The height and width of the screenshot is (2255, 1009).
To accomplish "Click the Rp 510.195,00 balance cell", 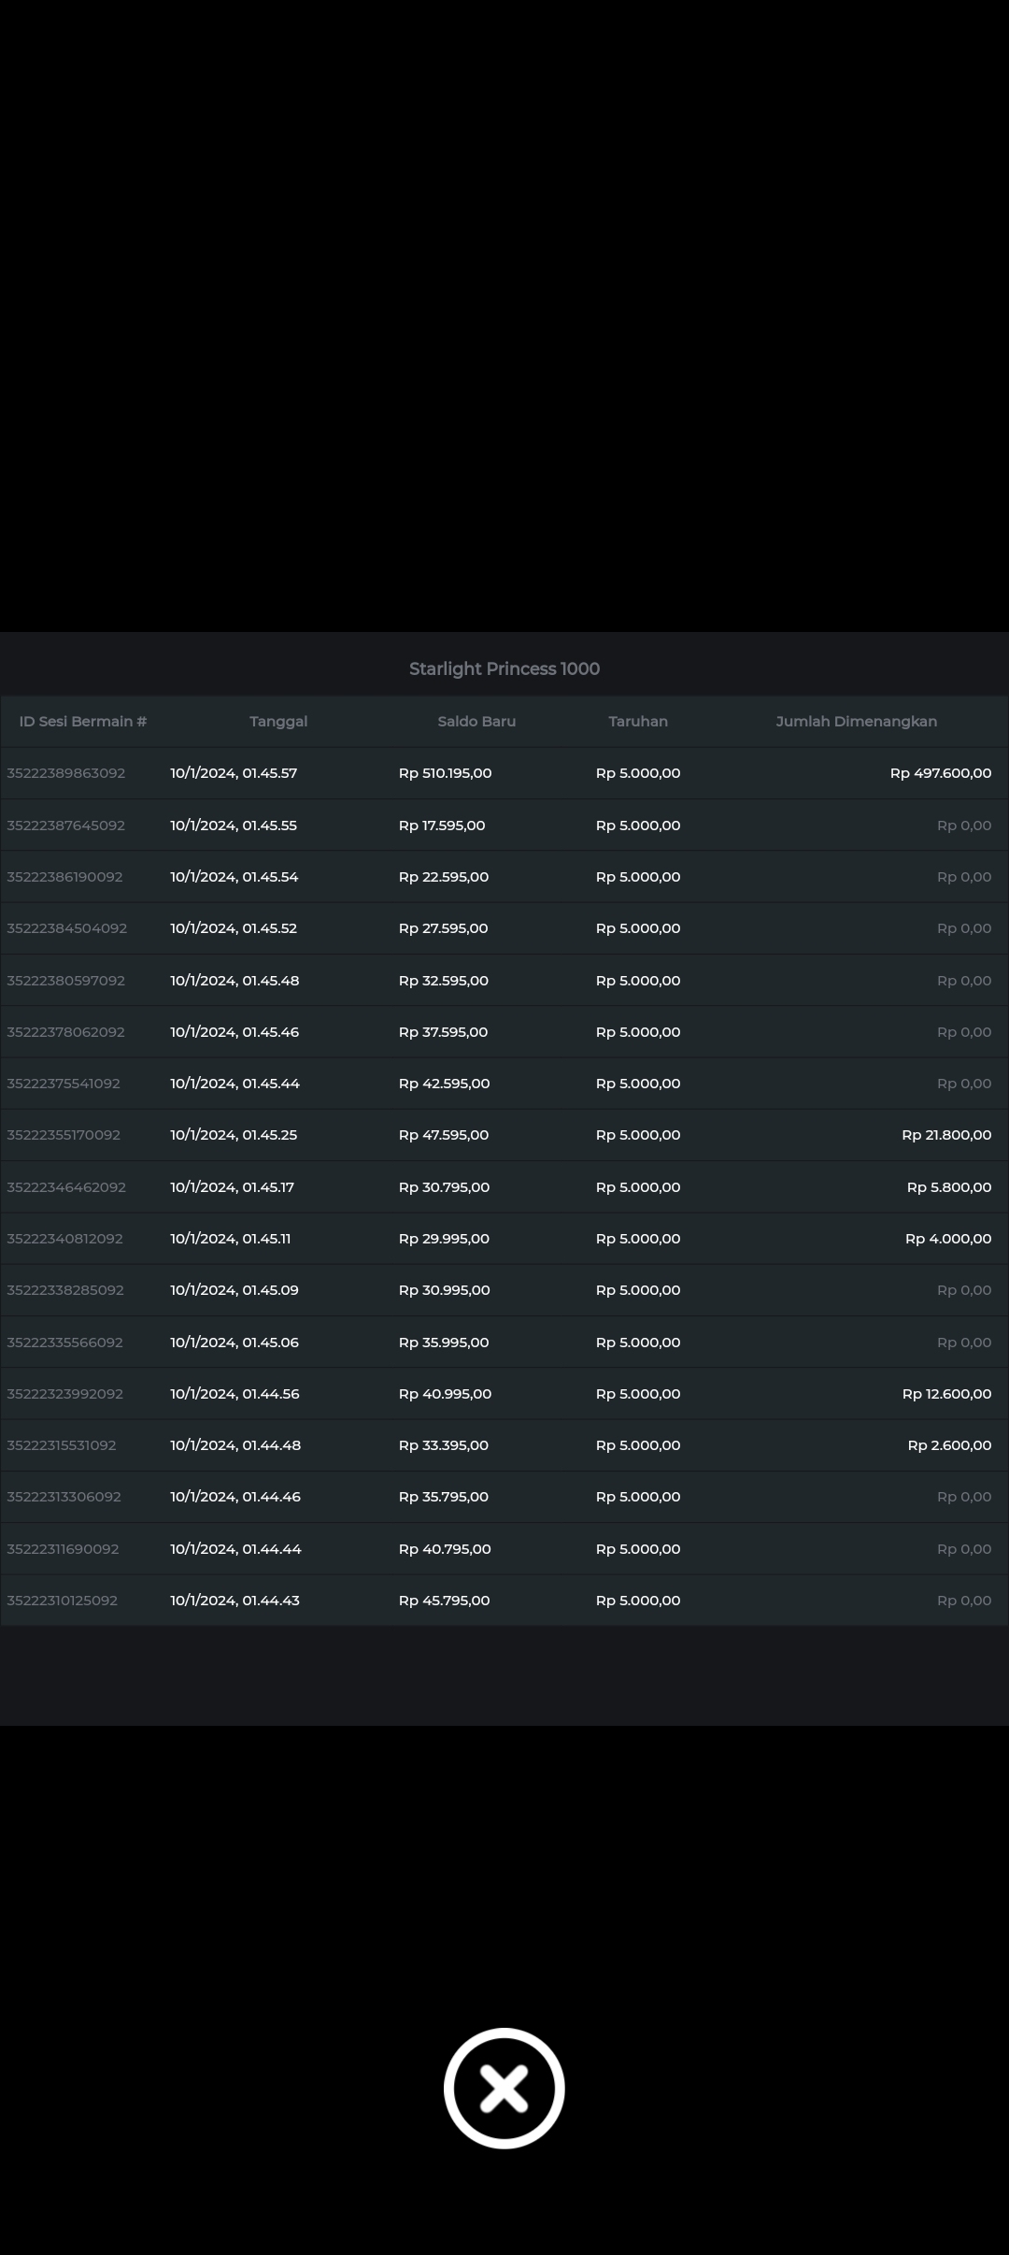I will coord(445,773).
